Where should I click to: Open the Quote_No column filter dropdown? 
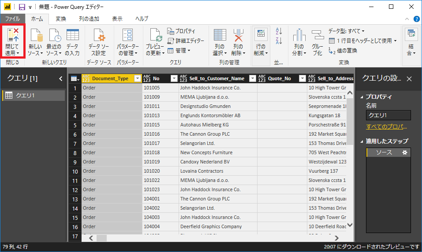(x=302, y=78)
